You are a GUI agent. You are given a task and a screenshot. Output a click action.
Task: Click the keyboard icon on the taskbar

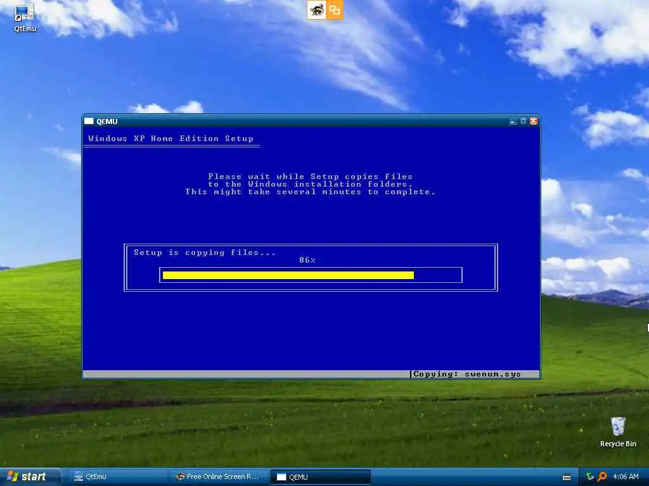[x=567, y=477]
